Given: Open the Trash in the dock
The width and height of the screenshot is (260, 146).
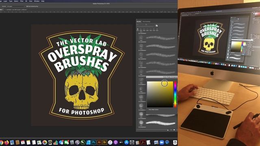Looking at the screenshot, I should (x=175, y=142).
